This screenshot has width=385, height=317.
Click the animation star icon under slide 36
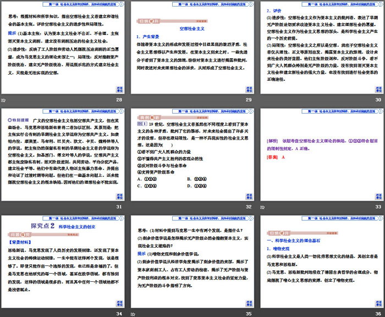263,314
